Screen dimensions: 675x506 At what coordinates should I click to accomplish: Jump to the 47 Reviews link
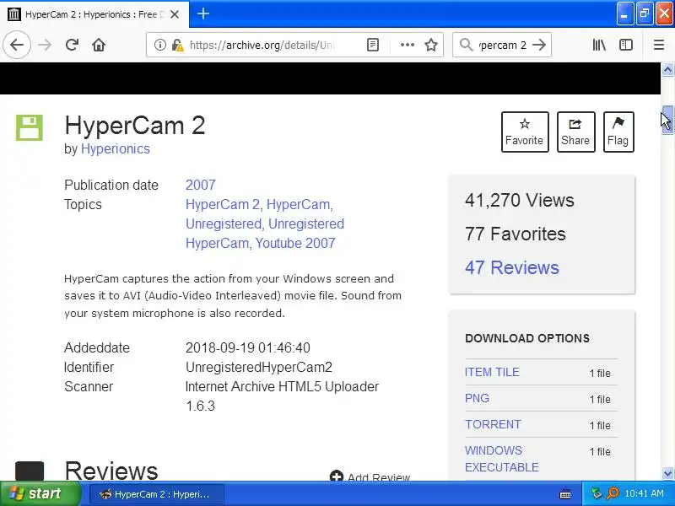tap(512, 267)
